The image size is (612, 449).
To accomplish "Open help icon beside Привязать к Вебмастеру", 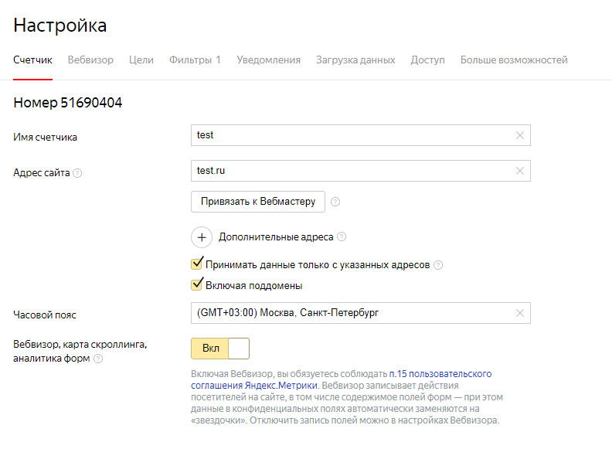I will [x=335, y=202].
